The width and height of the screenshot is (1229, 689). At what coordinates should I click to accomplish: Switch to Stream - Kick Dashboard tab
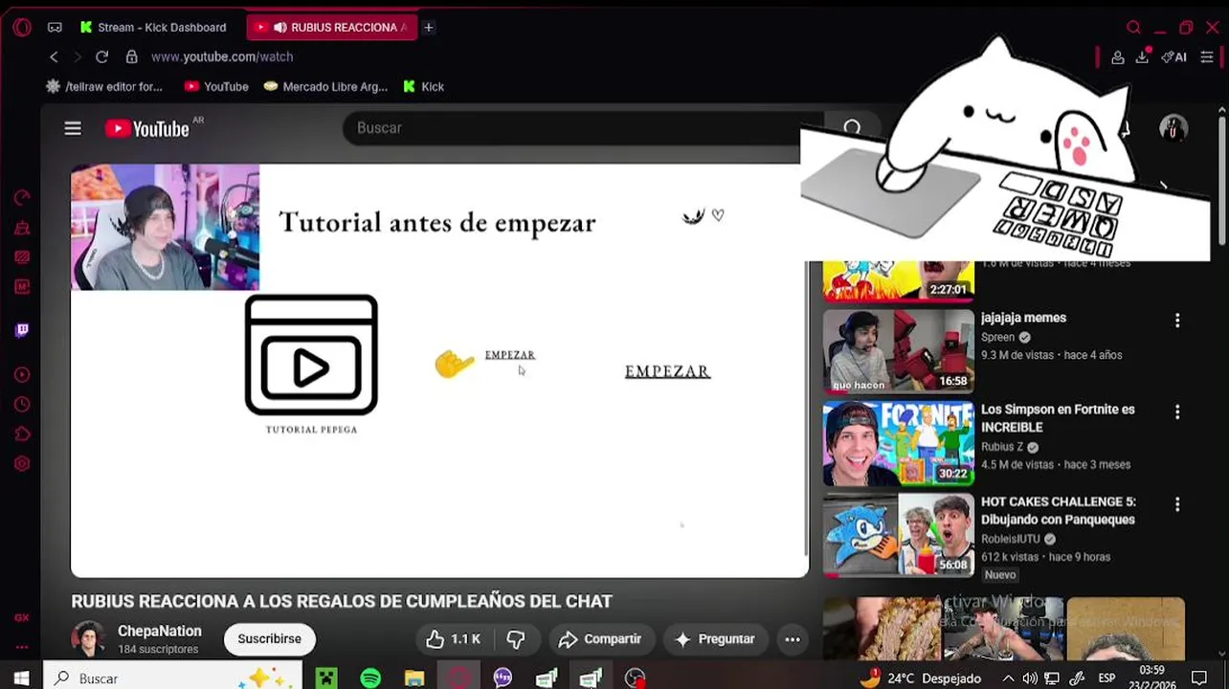point(153,27)
